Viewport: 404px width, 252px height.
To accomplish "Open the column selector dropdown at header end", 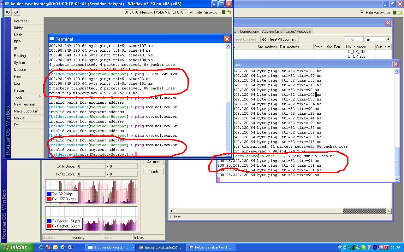I will (389, 47).
